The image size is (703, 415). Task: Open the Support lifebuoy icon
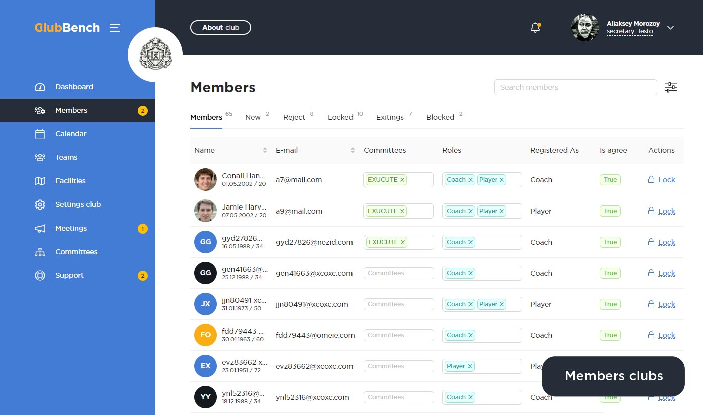(40, 275)
